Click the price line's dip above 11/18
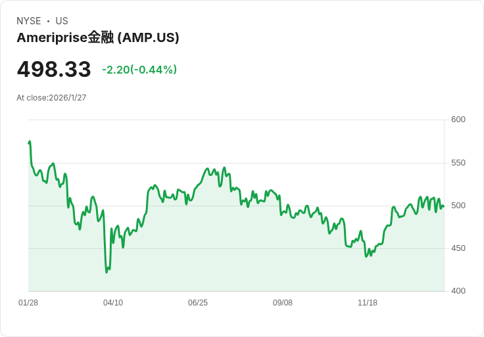Screen dimensions: 484x337 coord(366,256)
